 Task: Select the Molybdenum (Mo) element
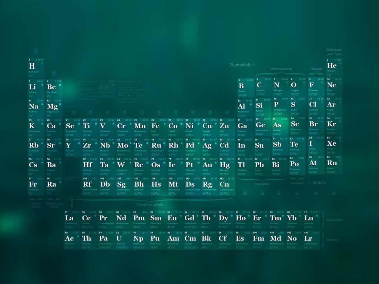pyautogui.click(x=124, y=147)
